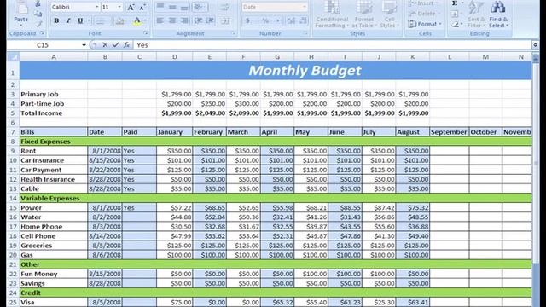Toggle underline formatting
Screen dimensions: 546x307
pyautogui.click(x=80, y=20)
